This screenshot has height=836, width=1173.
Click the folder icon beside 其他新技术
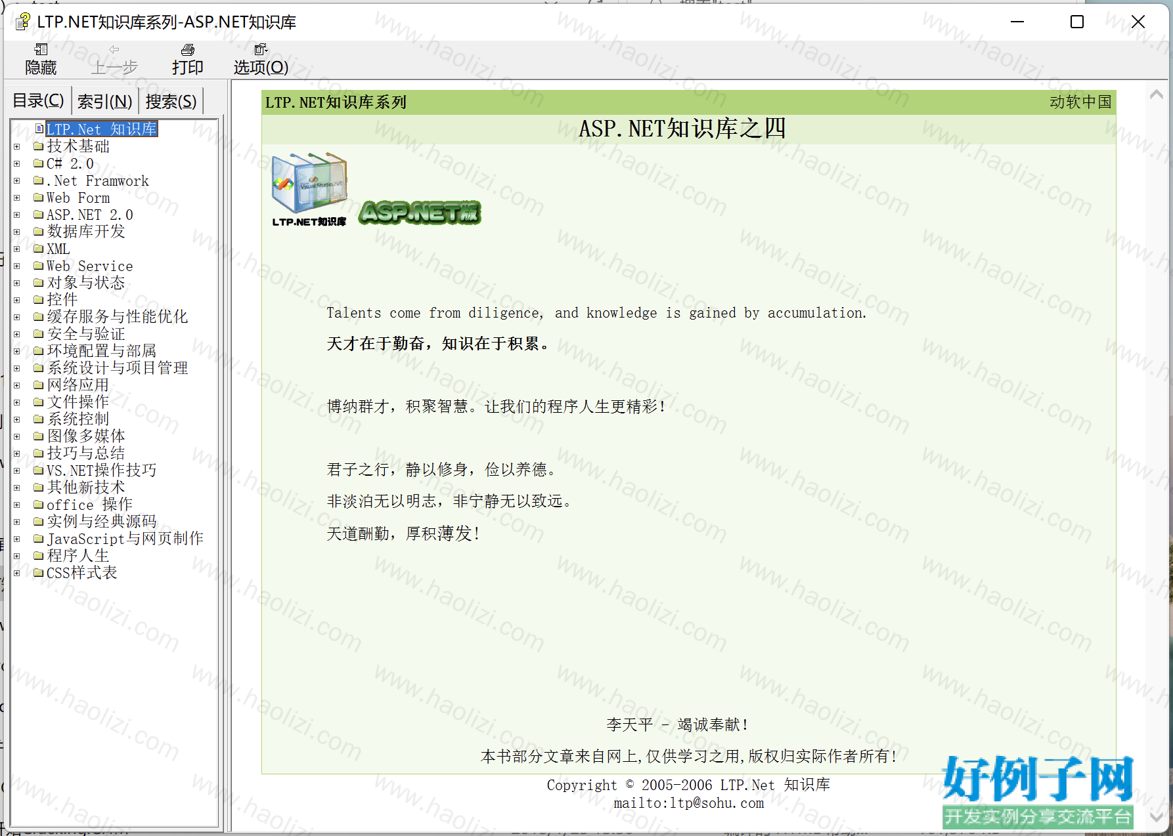pyautogui.click(x=39, y=488)
